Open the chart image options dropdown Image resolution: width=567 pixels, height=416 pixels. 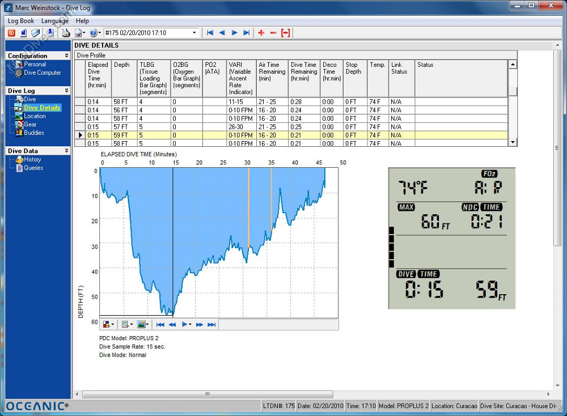coord(143,324)
